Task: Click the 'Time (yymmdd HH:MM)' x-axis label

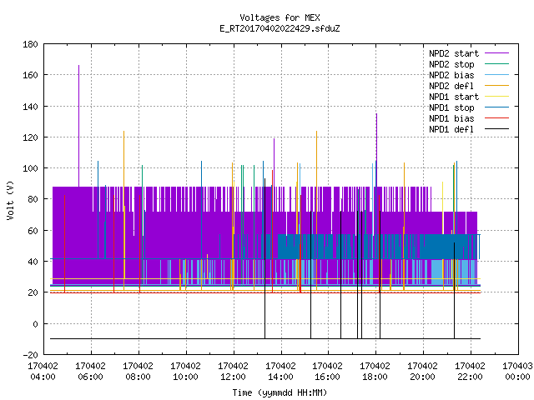Action: coord(280,392)
